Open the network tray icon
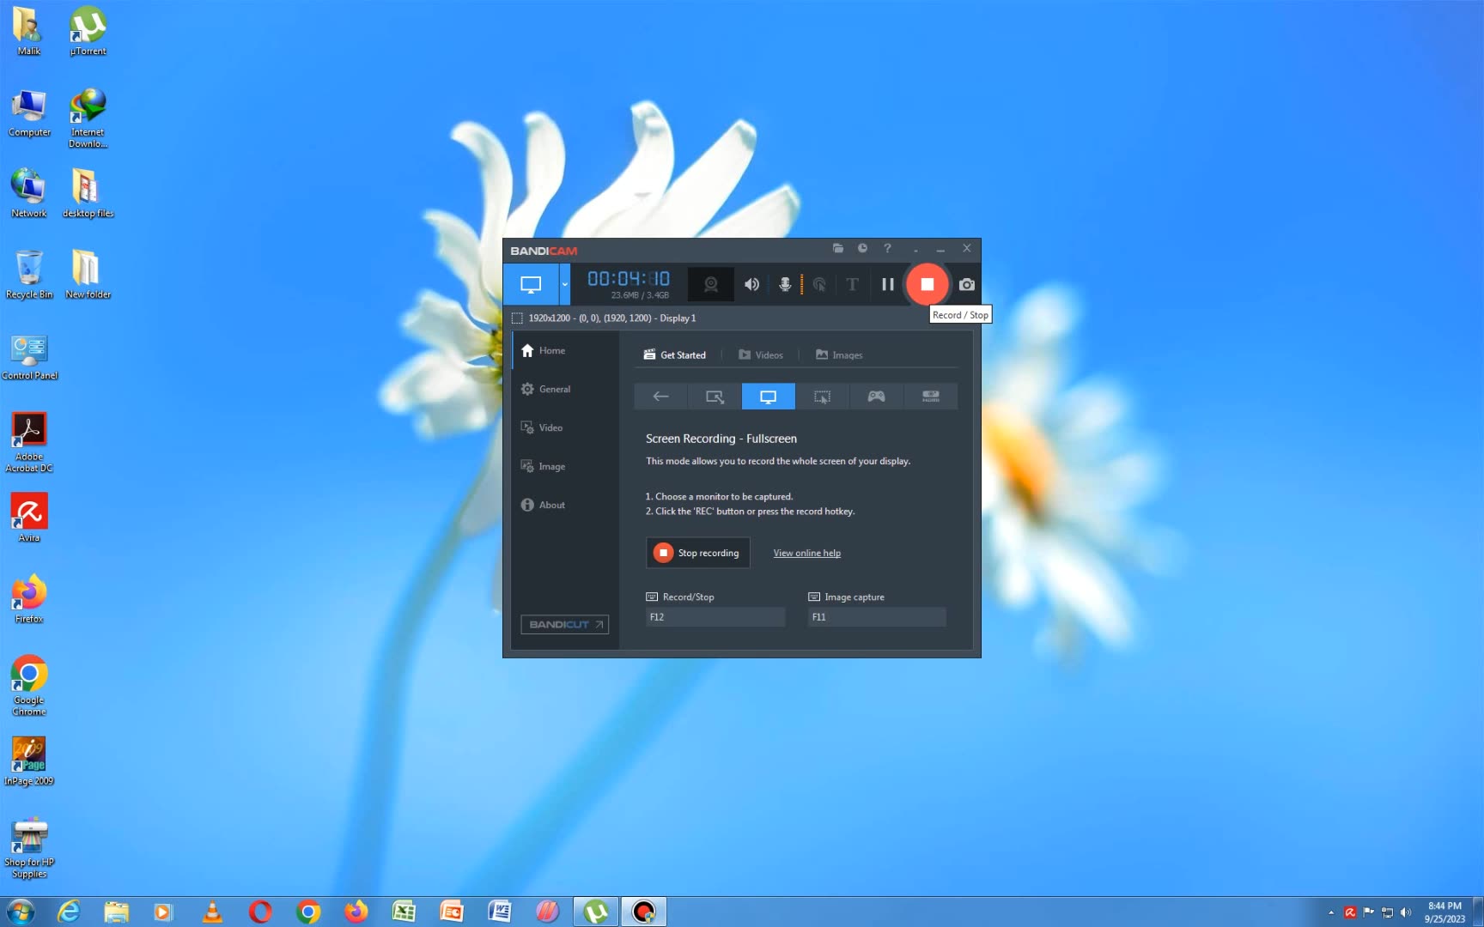Viewport: 1484px width, 927px height. (1387, 912)
